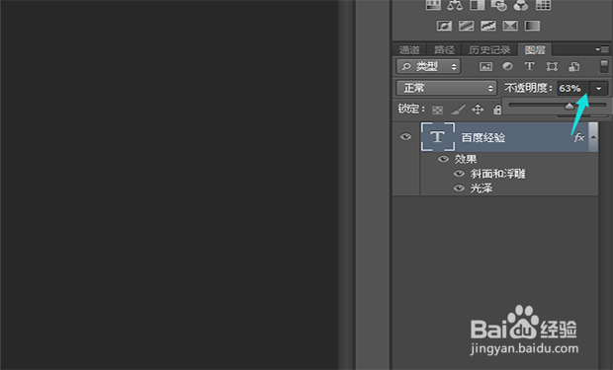Screen dimensions: 613x370
Task: Add a Posterize adjustment layer
Action: click(467, 26)
